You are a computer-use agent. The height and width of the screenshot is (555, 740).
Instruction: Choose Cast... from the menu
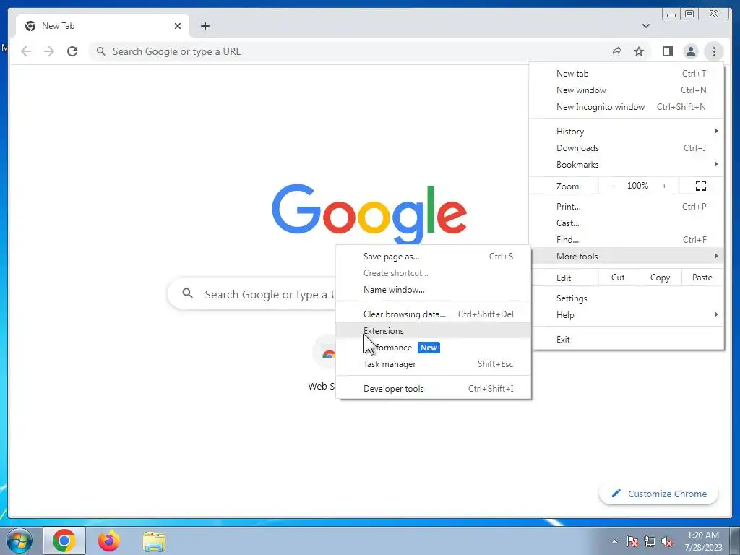pyautogui.click(x=627, y=223)
